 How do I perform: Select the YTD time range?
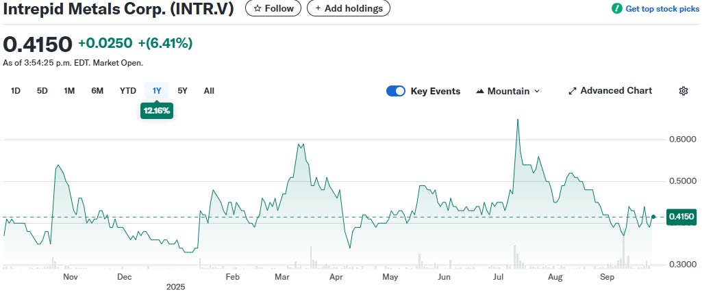(128, 91)
